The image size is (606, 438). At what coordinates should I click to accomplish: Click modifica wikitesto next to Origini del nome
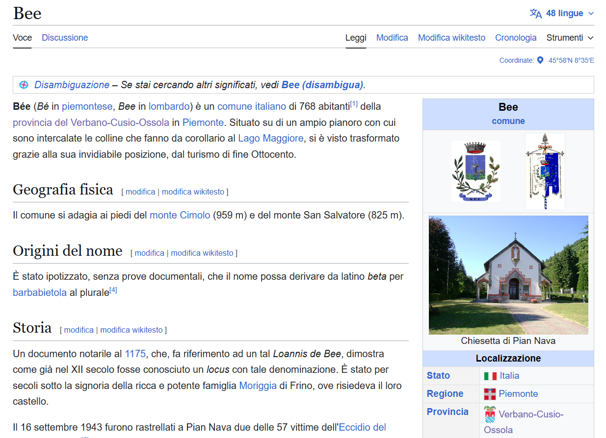[x=202, y=253]
